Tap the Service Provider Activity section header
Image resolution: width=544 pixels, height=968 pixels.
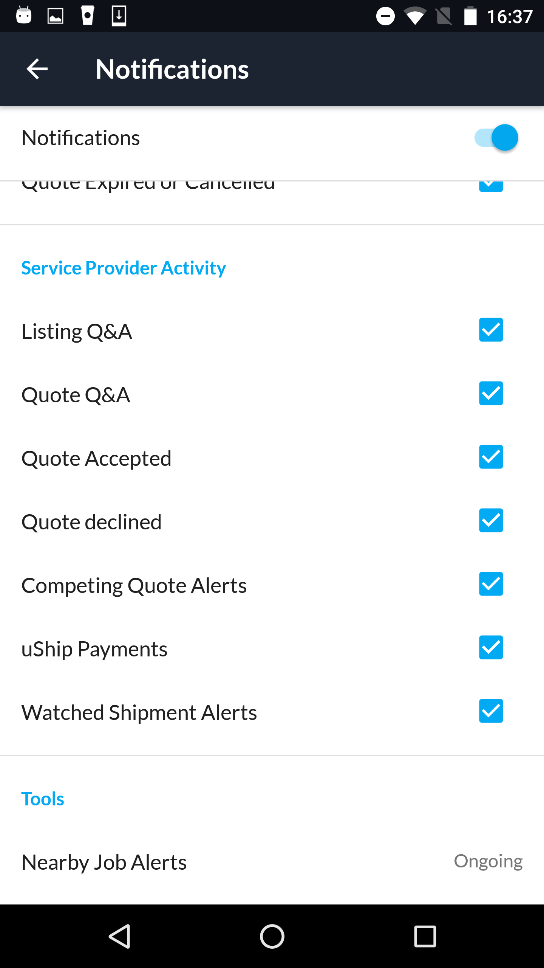click(x=124, y=268)
